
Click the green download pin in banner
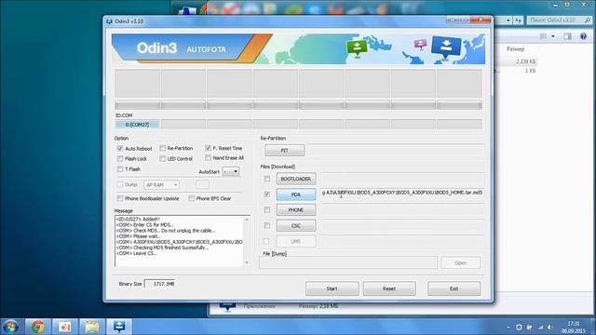[x=357, y=48]
